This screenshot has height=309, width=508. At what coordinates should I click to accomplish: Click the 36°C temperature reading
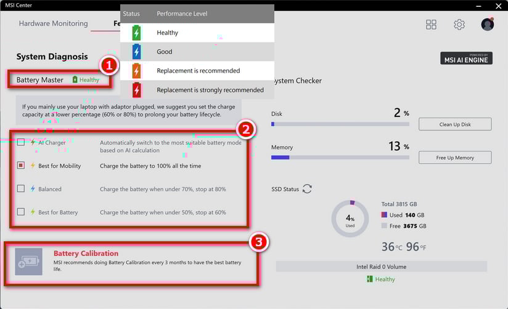[x=391, y=247]
